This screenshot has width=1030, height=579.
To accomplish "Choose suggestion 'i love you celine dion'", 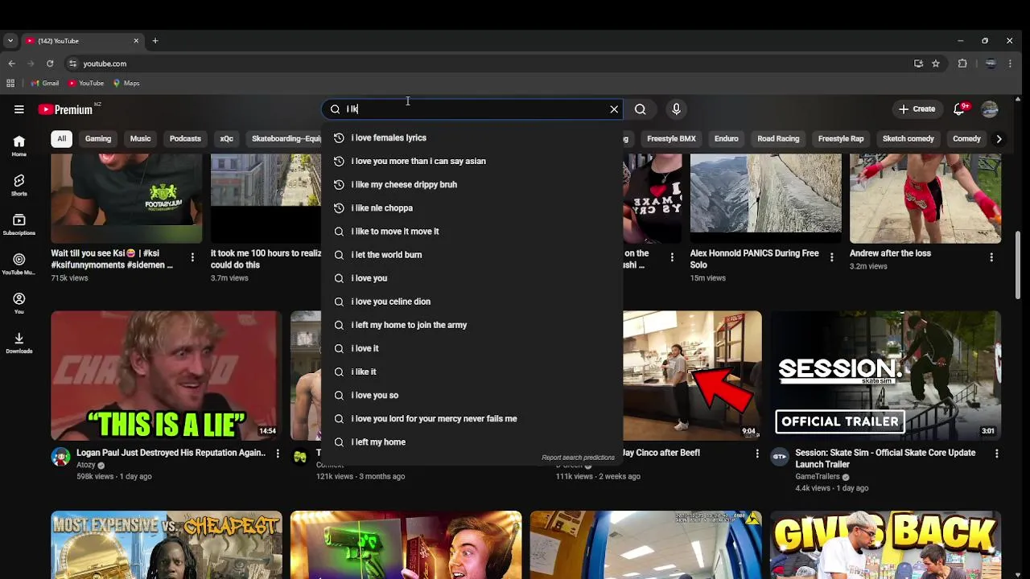I will coord(472,302).
